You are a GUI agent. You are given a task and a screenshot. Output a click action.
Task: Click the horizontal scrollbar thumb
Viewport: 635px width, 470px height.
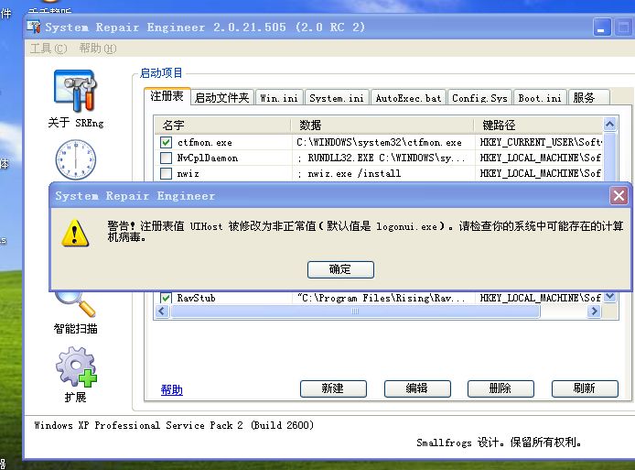(355, 312)
